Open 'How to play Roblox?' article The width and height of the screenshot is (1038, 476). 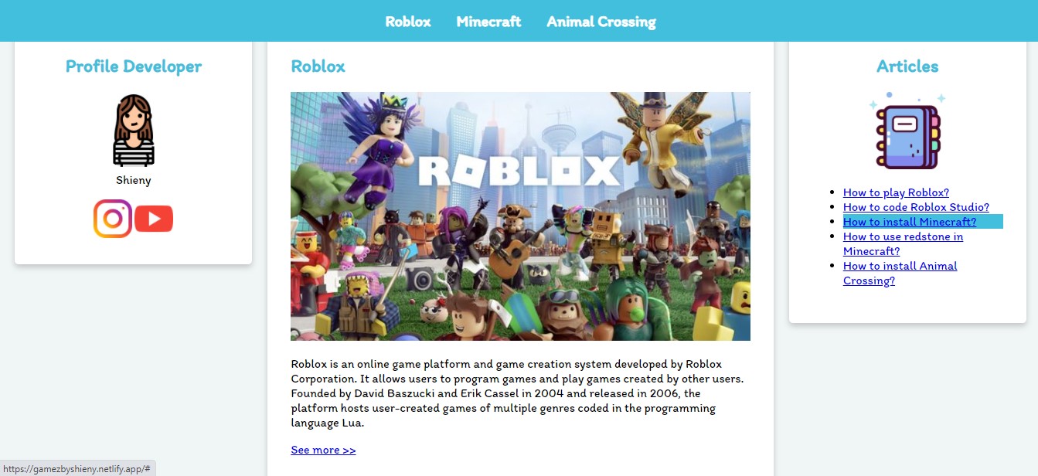pyautogui.click(x=896, y=192)
